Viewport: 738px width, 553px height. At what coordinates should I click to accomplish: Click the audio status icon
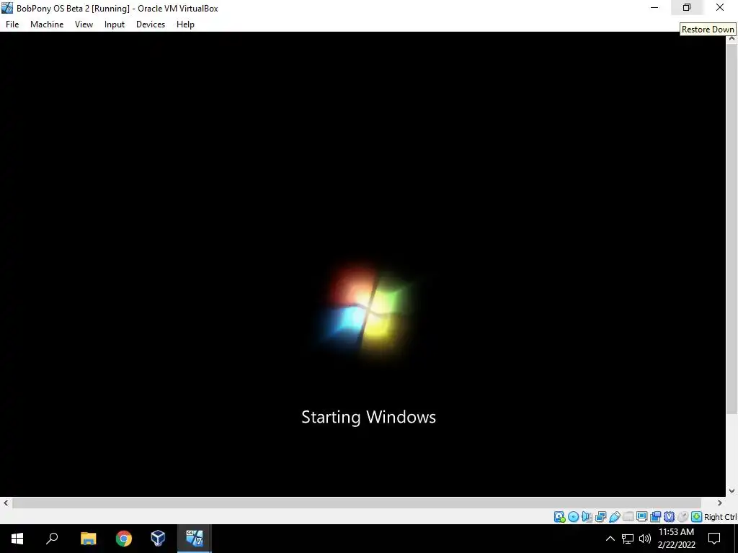coord(587,517)
